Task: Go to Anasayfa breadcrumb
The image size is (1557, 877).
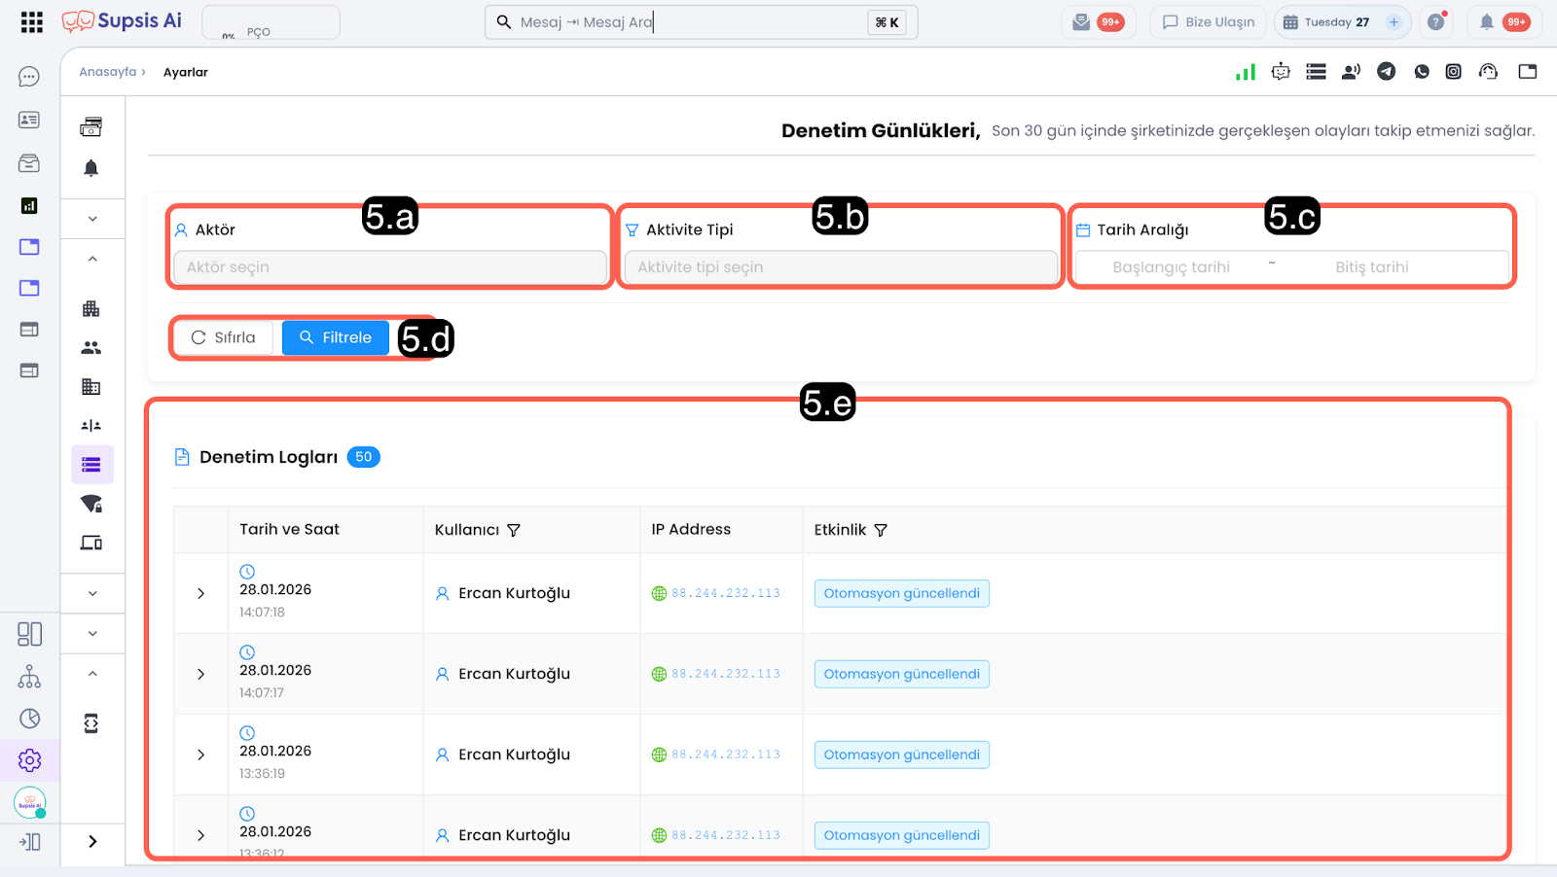Action: [x=108, y=72]
